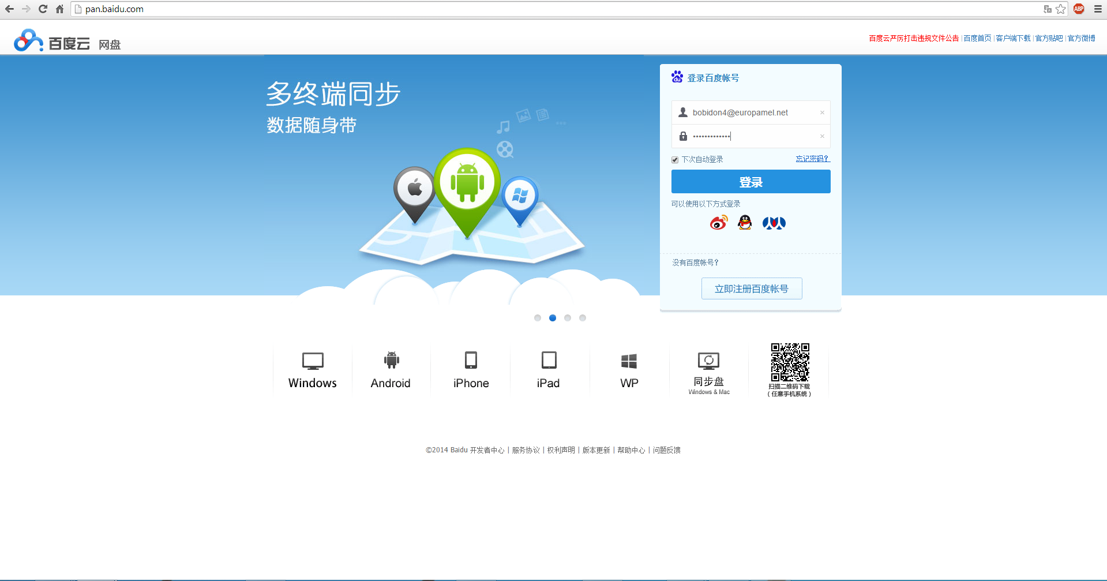Screen dimensions: 1107x581
Task: Toggle the 下次自动登录 checkbox
Action: coord(675,160)
